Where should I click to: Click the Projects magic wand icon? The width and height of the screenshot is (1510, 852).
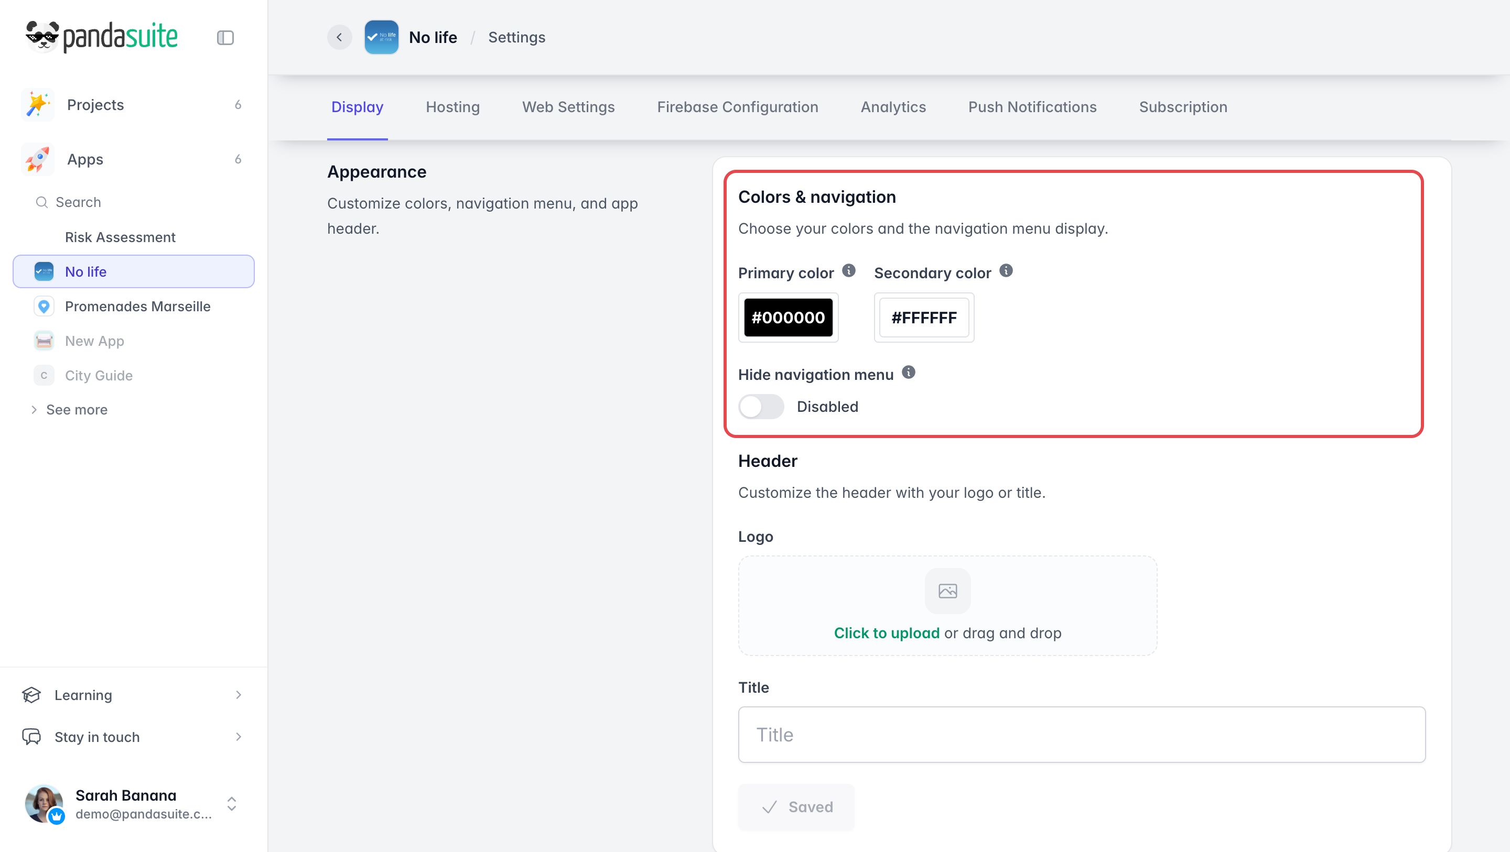(x=38, y=105)
